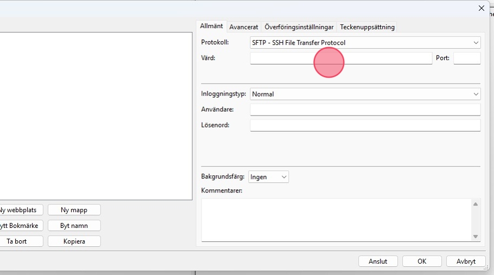Select the Teckenuppsättning tab
The width and height of the screenshot is (494, 275).
click(x=367, y=27)
